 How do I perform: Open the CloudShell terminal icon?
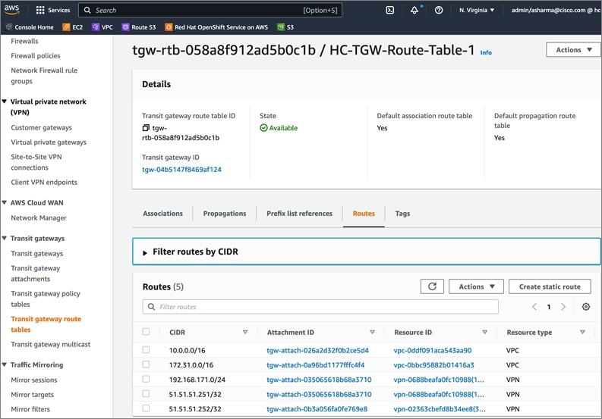click(389, 10)
